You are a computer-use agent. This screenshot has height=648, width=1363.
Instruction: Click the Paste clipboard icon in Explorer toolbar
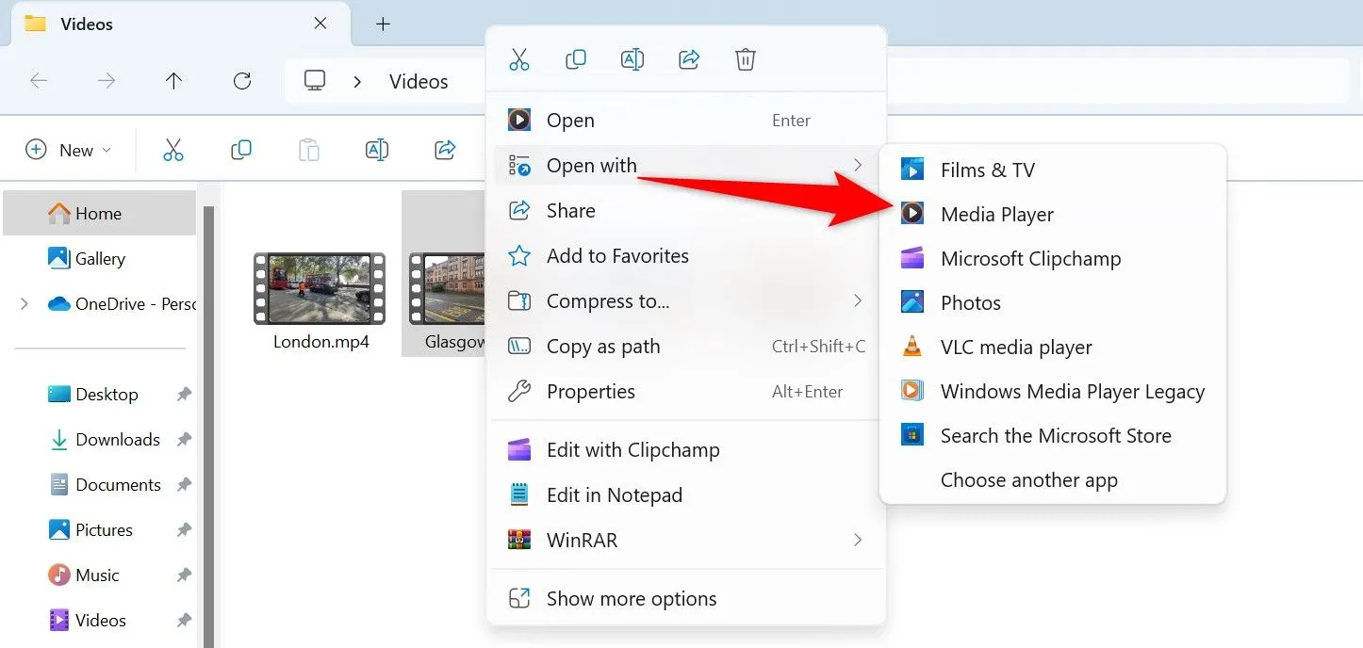(309, 150)
